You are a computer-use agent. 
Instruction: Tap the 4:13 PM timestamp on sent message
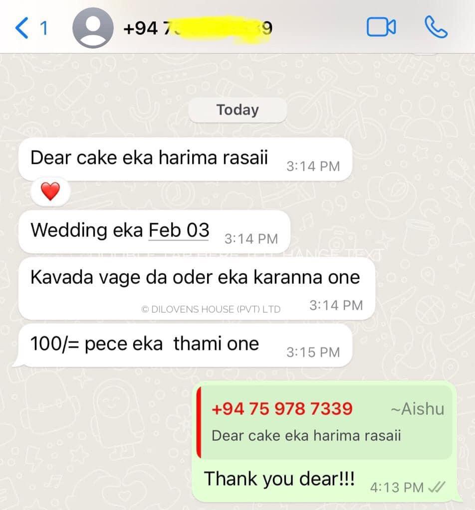click(397, 487)
